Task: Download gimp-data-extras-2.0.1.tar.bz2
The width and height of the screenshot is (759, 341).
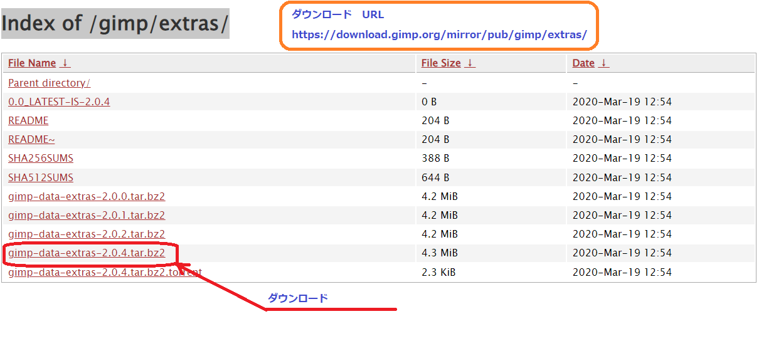Action: 87,215
